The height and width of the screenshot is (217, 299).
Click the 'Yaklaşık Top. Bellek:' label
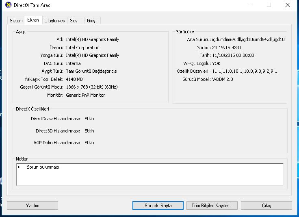pyautogui.click(x=44, y=79)
